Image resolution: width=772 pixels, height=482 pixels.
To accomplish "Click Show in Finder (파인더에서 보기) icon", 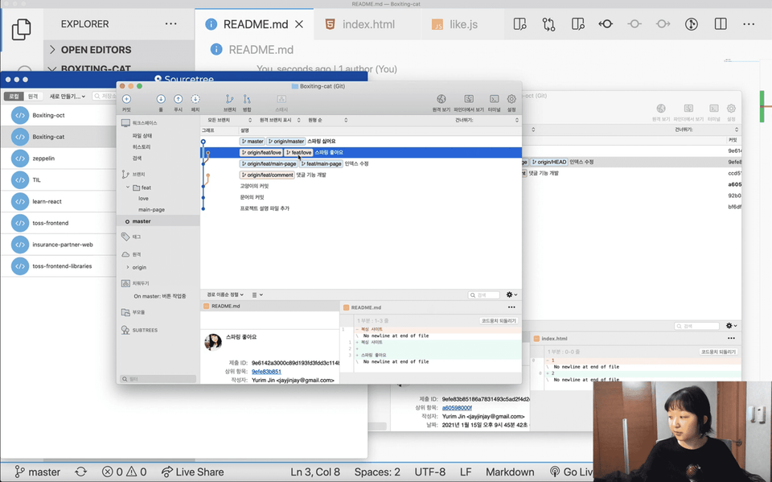I will 469,99.
